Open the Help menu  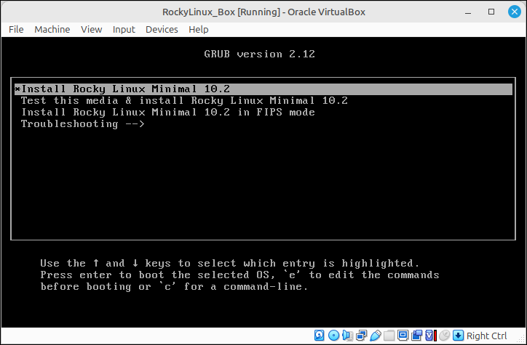198,30
